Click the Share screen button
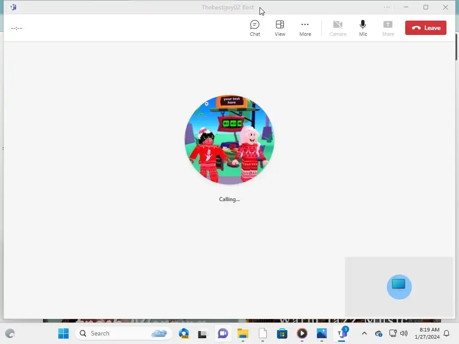The height and width of the screenshot is (344, 459). [388, 28]
